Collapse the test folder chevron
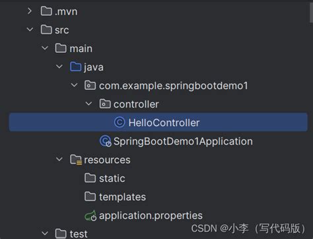This screenshot has height=239, width=313. point(45,233)
